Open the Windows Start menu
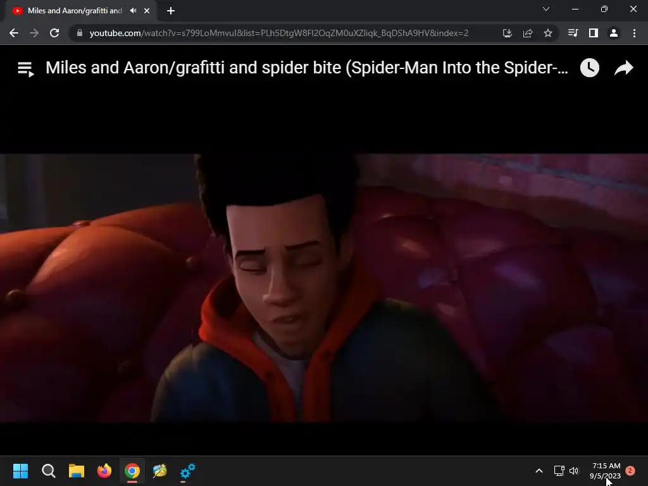 click(x=20, y=471)
